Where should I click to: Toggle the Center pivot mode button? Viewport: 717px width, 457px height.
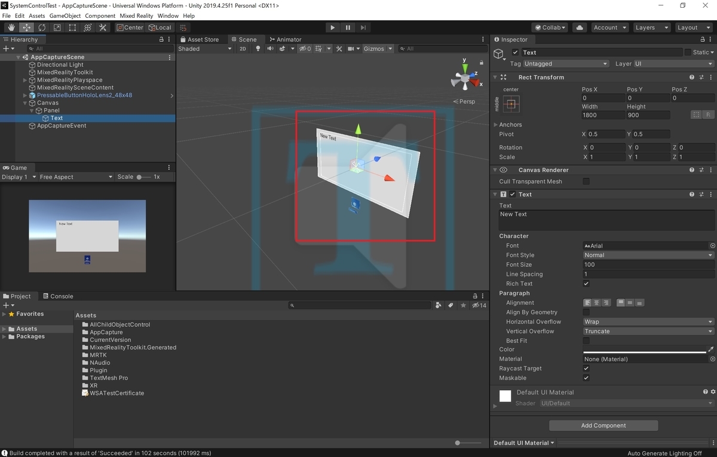[130, 27]
